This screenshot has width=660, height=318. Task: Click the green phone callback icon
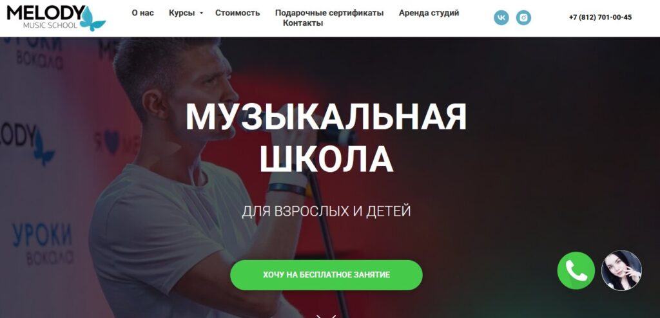(576, 270)
